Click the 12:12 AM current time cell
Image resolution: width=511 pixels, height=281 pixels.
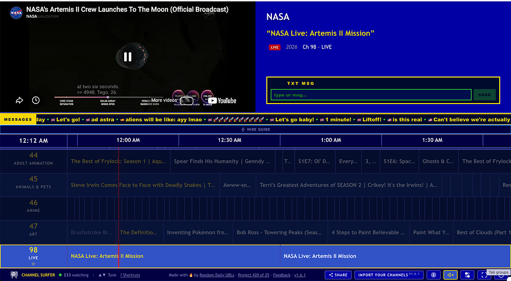(33, 141)
